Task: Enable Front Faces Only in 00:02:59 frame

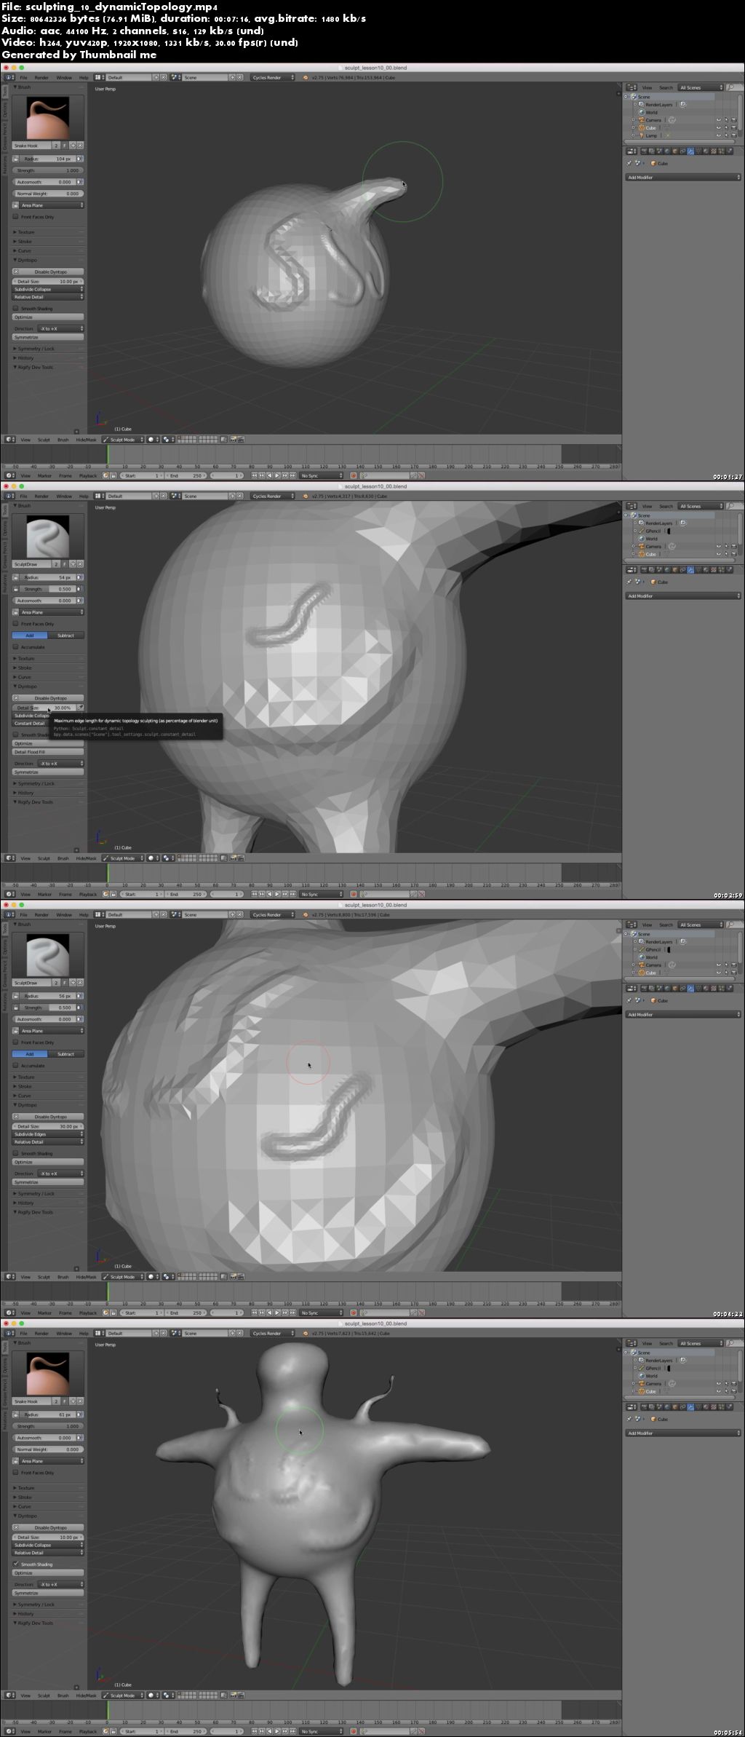Action: [x=15, y=624]
